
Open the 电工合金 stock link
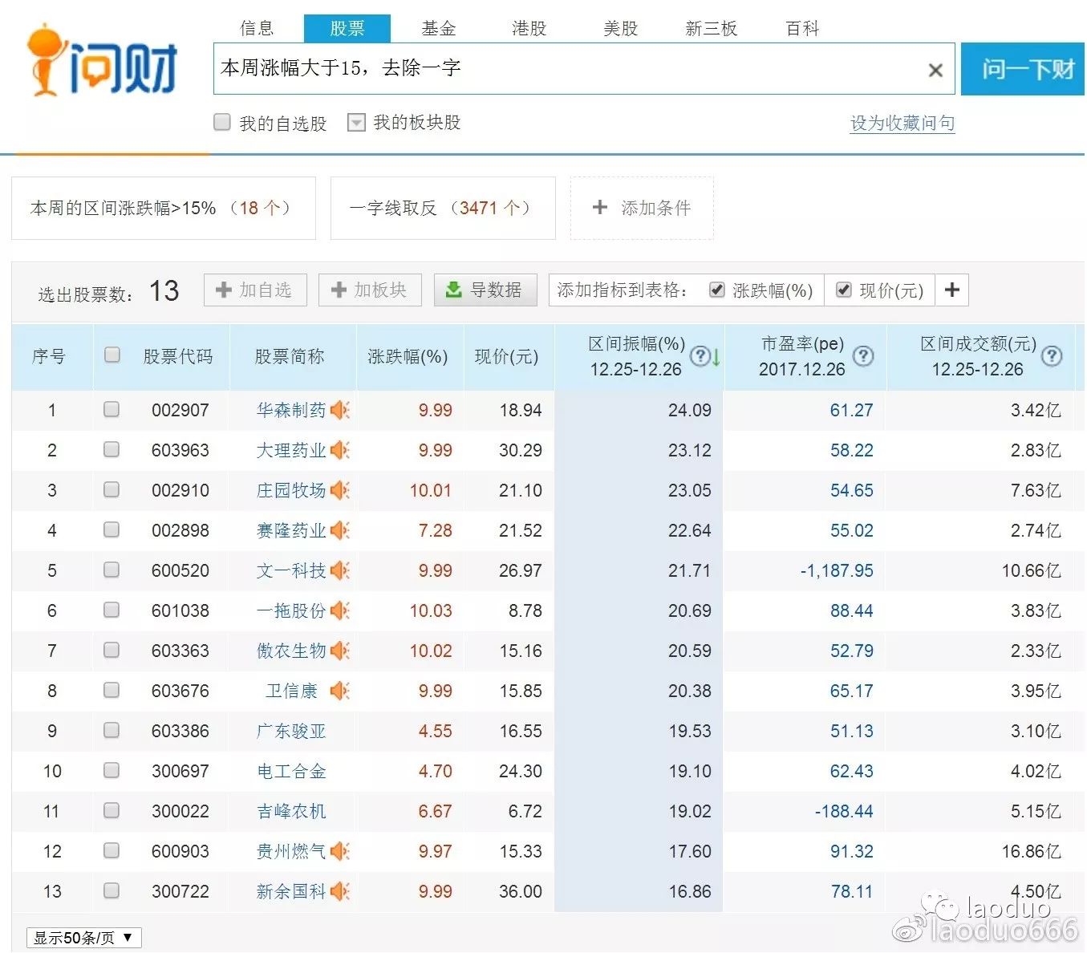click(291, 771)
